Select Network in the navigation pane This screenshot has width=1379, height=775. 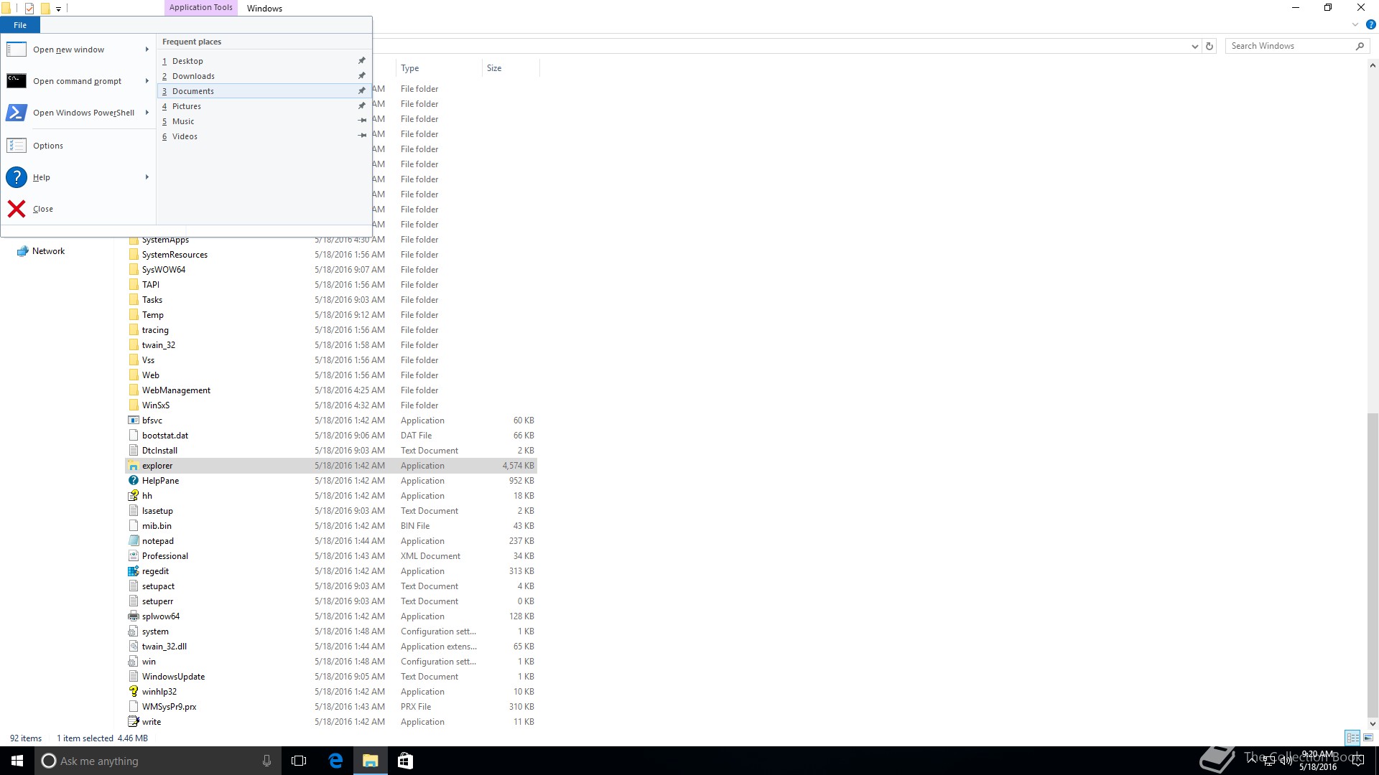tap(48, 251)
